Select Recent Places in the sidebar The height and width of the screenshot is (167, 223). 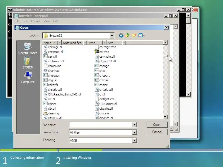pyautogui.click(x=28, y=48)
